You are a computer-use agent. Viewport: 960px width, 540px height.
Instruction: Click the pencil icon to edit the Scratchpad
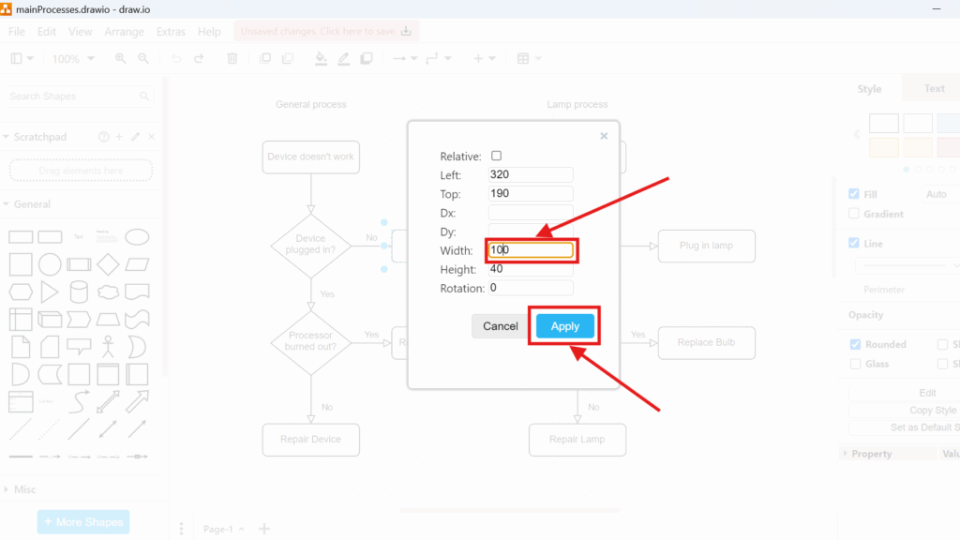134,136
